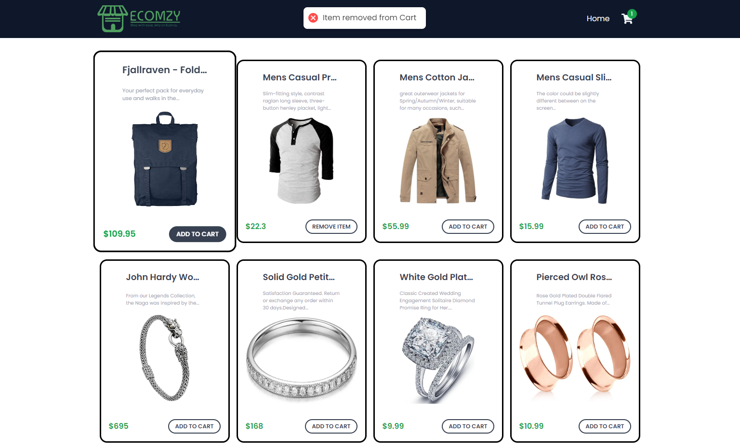The height and width of the screenshot is (448, 740).
Task: Add John Hardy bracelet to cart
Action: 194,426
